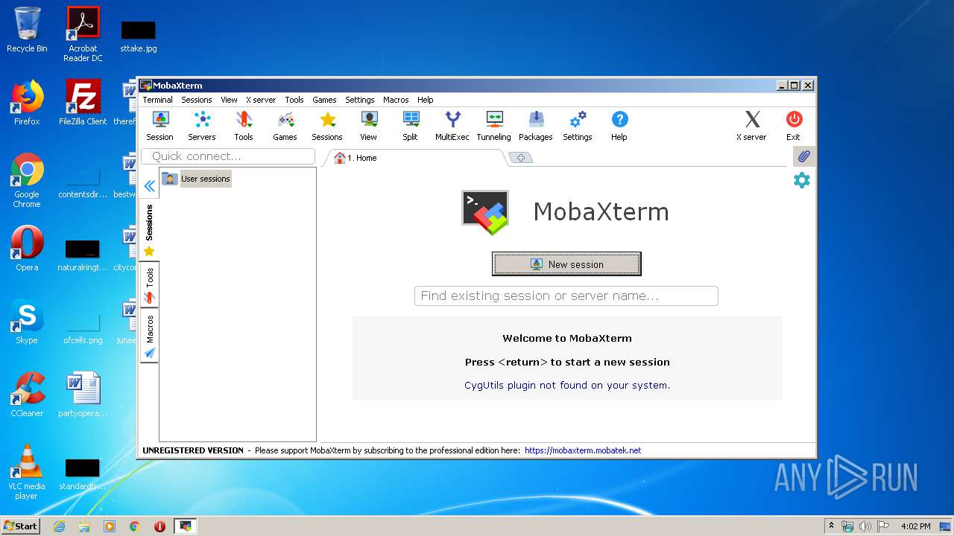
Task: Open the Sessions menu in the menu bar
Action: tap(197, 100)
